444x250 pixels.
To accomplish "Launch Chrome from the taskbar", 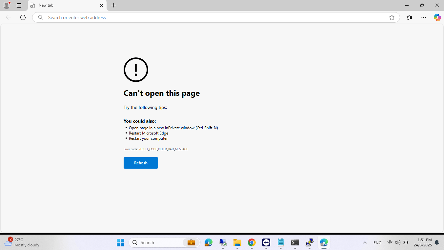I will (252, 242).
